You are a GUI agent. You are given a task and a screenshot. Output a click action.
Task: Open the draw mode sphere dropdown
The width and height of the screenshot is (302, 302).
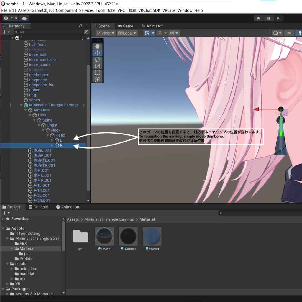click(277, 33)
